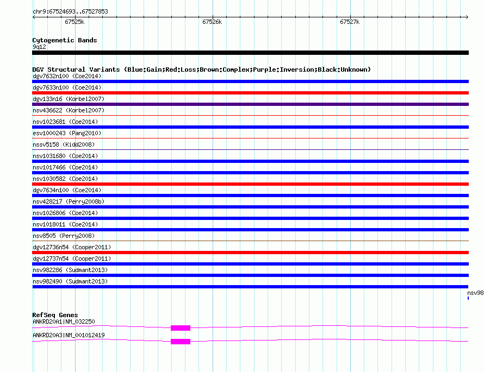The height and width of the screenshot is (372, 484).
Task: Click variant label nsv8505 (Perry2008)
Action: tap(64, 236)
